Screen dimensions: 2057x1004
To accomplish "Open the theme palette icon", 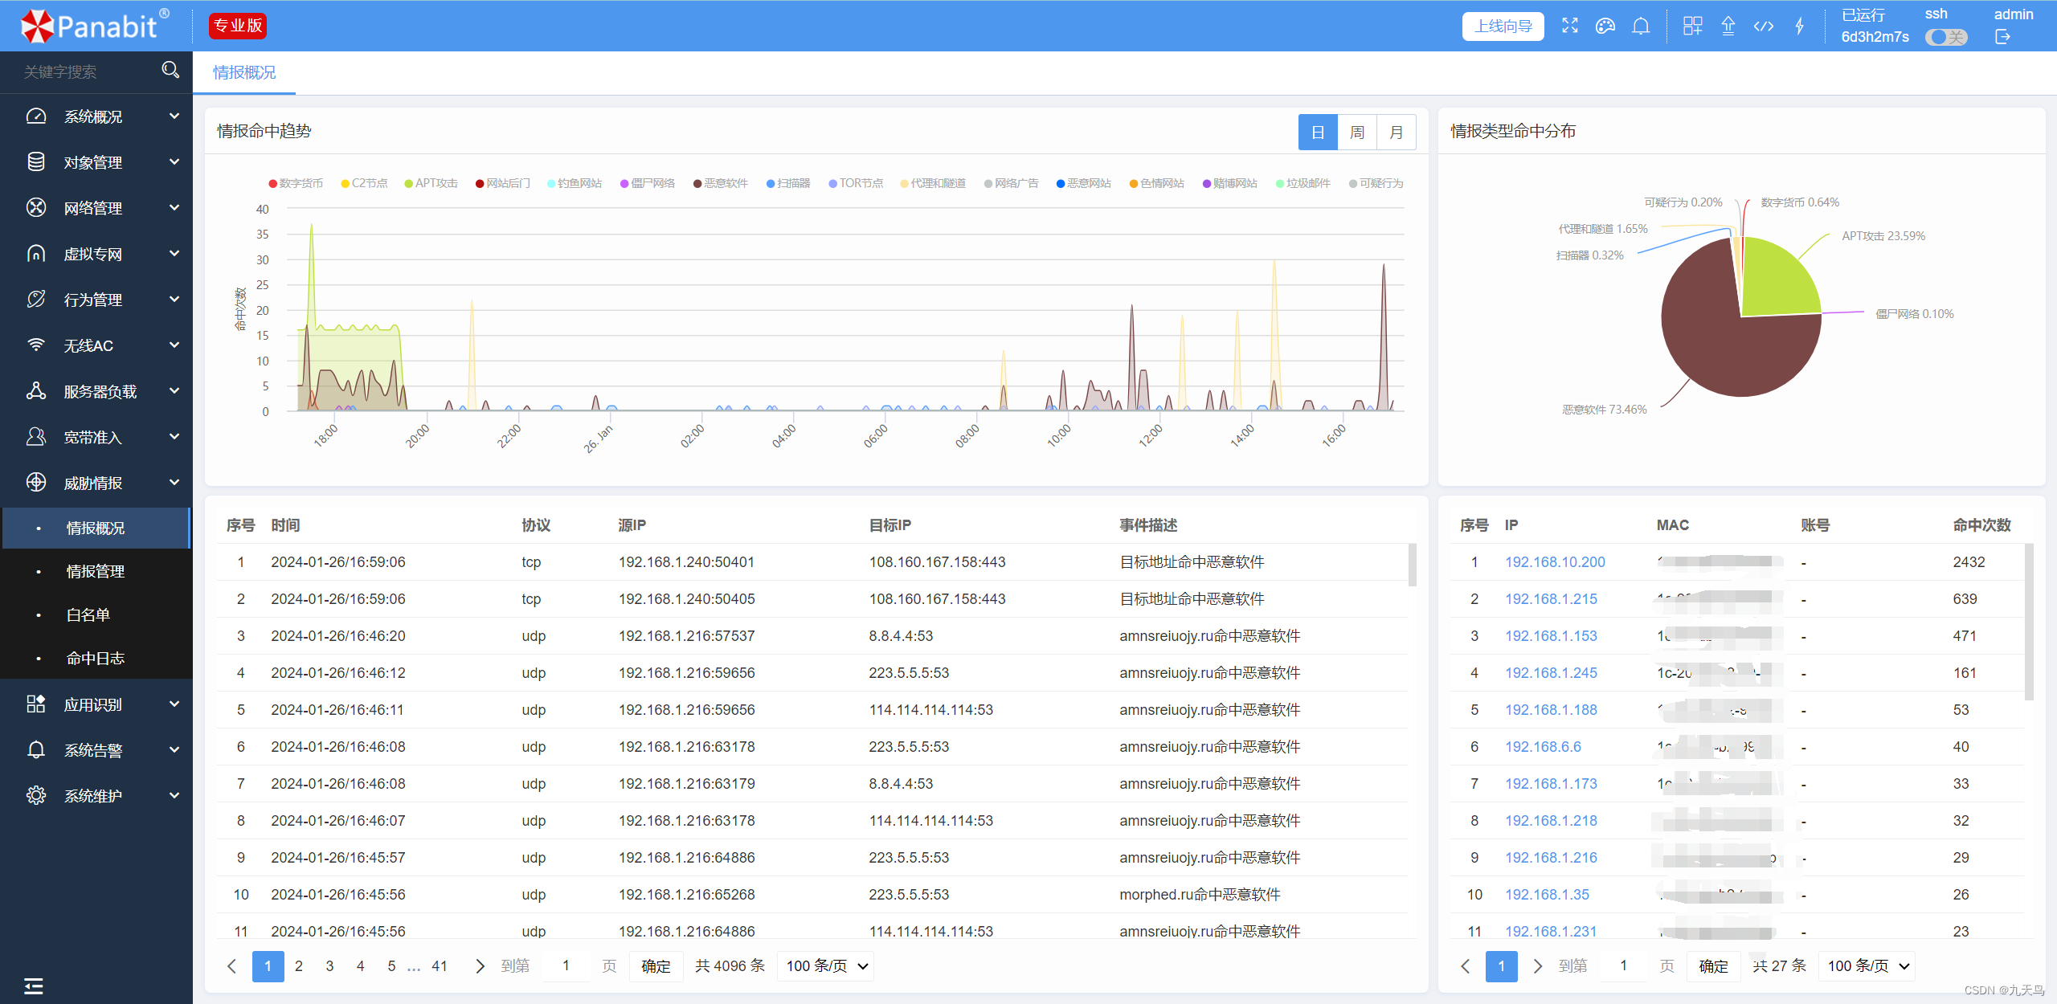I will tap(1605, 26).
